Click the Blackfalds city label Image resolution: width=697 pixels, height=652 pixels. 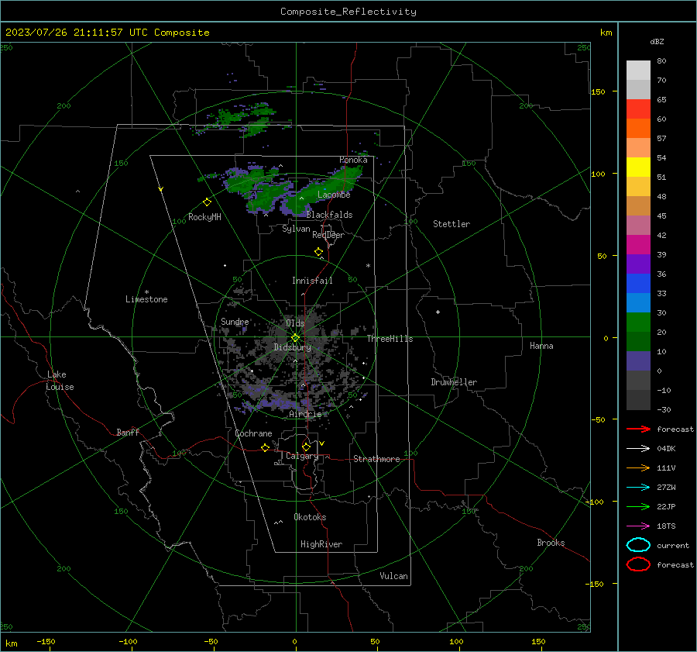[329, 215]
